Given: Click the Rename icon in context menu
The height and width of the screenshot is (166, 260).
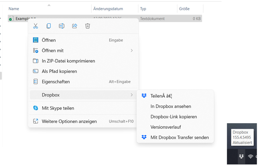Looking at the screenshot, I should coord(61,26).
